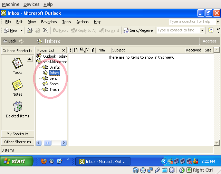Click the Address toolbar label
This screenshot has height=174, width=221.
(210, 41)
